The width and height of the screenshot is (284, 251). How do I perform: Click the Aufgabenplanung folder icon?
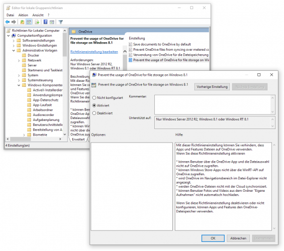click(29, 119)
